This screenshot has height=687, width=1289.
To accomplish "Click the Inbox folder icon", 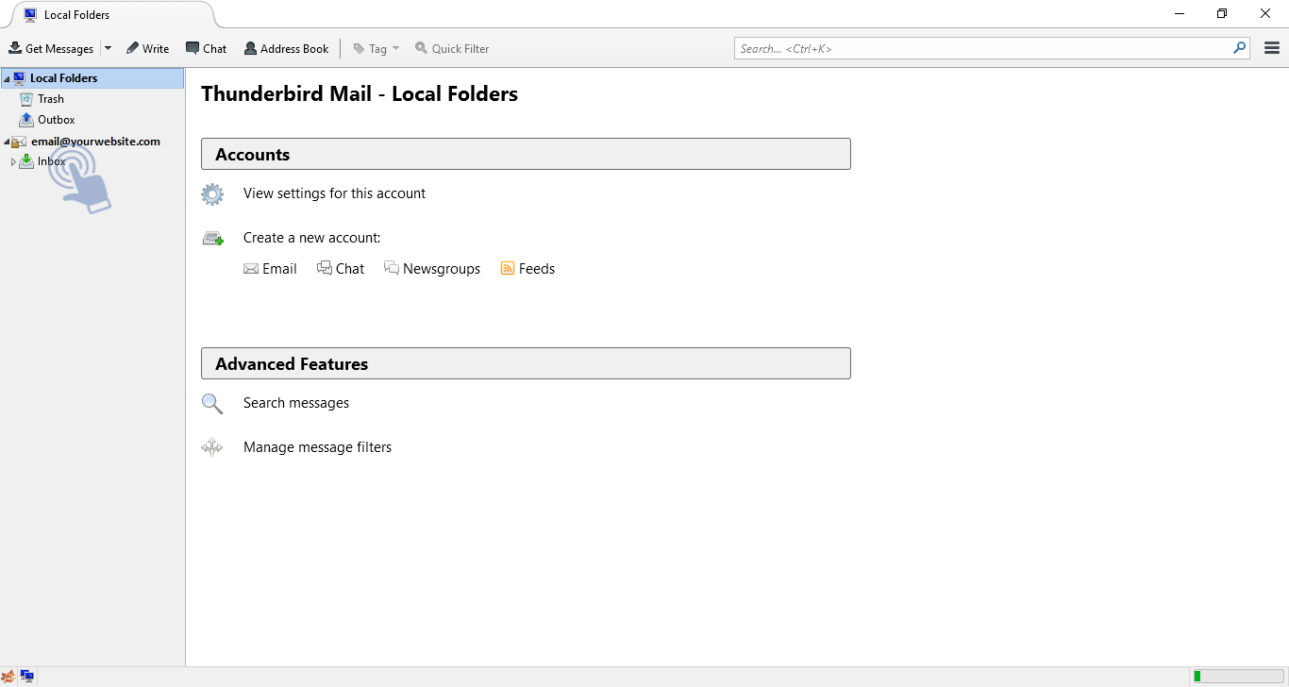I will 26,161.
